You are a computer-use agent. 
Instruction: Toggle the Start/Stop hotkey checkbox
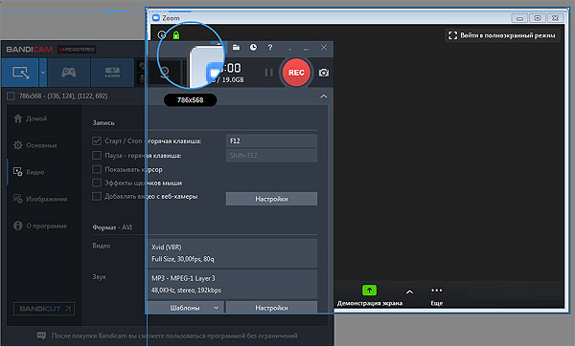(x=97, y=141)
